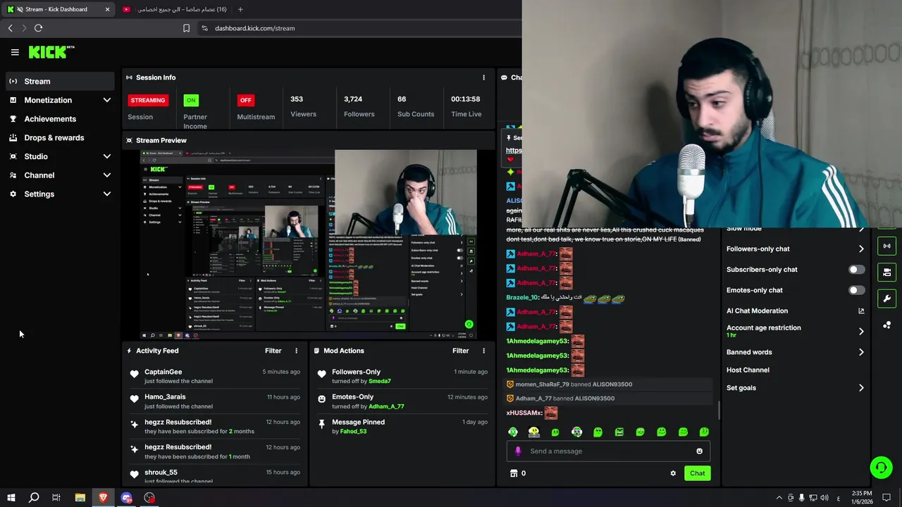
Task: Bookmark this page icon
Action: 186,28
